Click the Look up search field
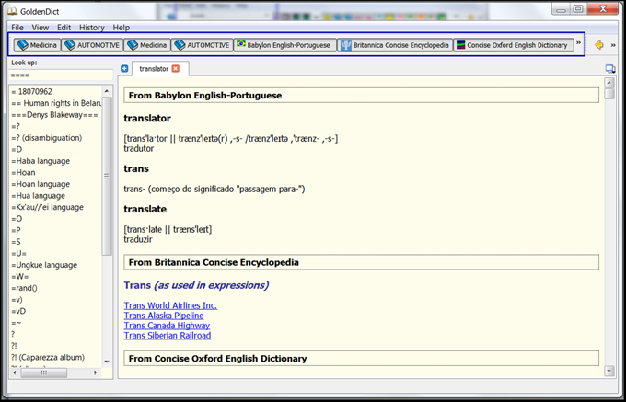Image resolution: width=626 pixels, height=402 pixels. [x=61, y=75]
